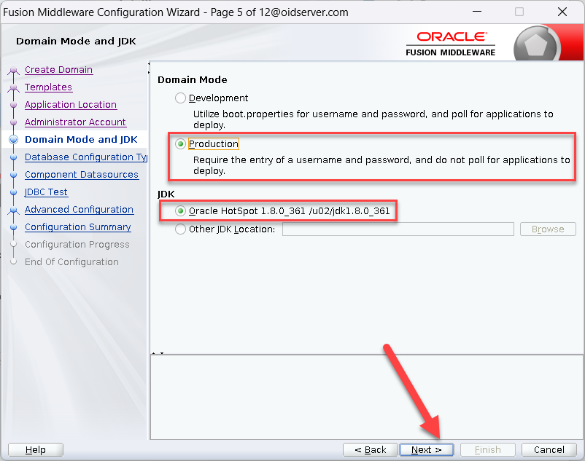Navigate to Application Location step

[x=70, y=105]
